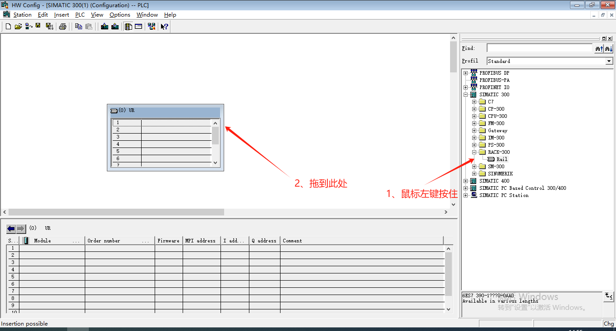Expand the SM-300 folder
Image resolution: width=616 pixels, height=331 pixels.
(474, 166)
